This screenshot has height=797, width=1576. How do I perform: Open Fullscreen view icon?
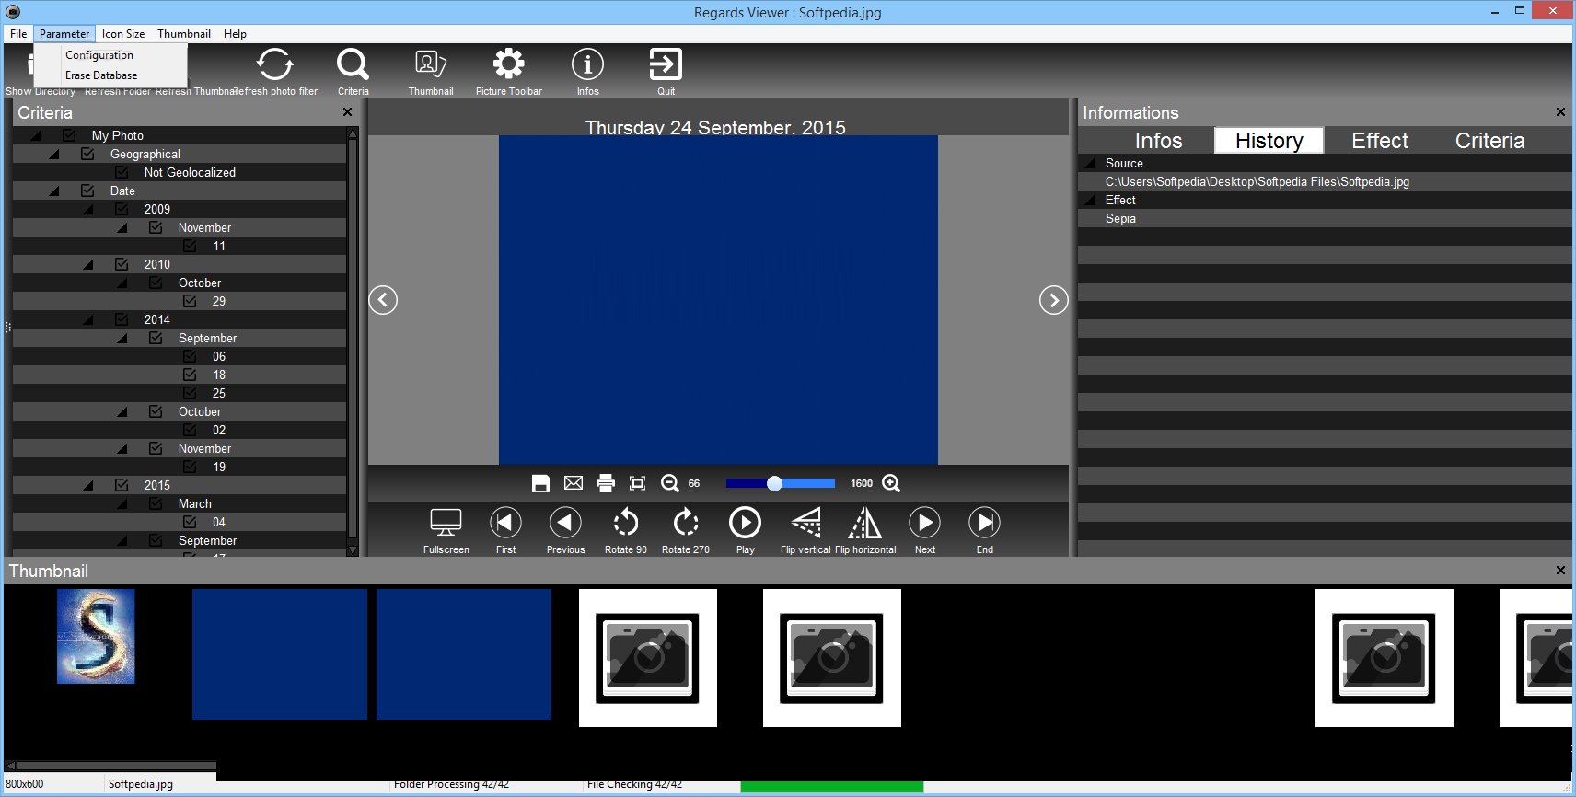click(x=446, y=523)
